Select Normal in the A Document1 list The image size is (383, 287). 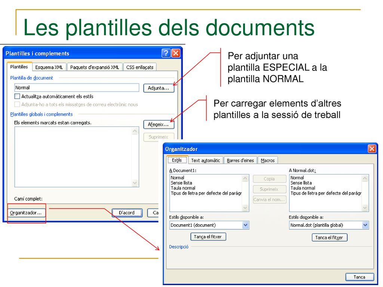(x=177, y=178)
